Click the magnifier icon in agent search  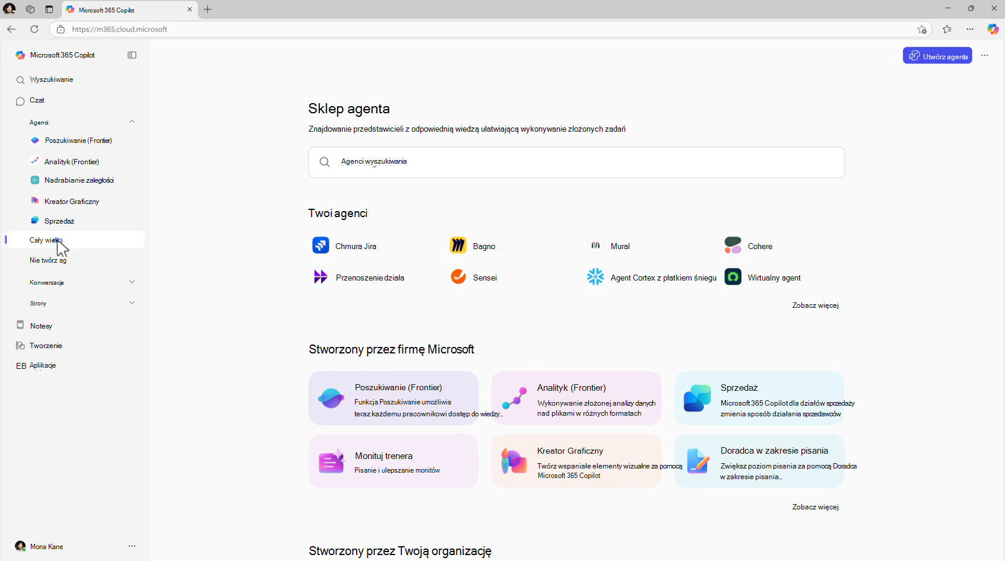[x=325, y=162]
